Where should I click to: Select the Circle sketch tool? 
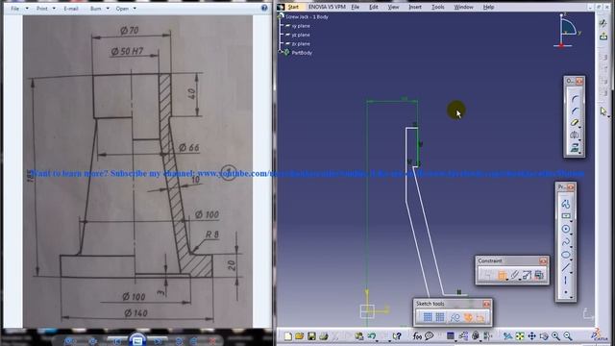point(565,229)
